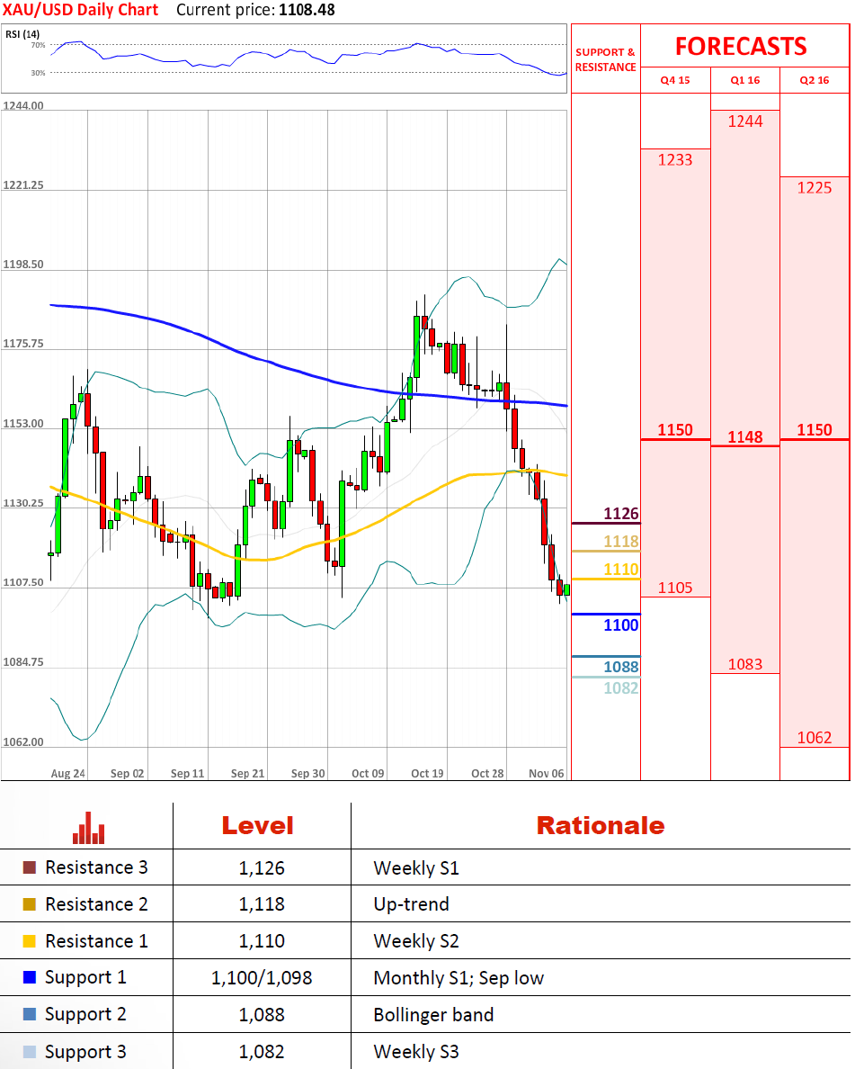
Task: Click the Resistance 1 yellow color square
Action: click(29, 941)
